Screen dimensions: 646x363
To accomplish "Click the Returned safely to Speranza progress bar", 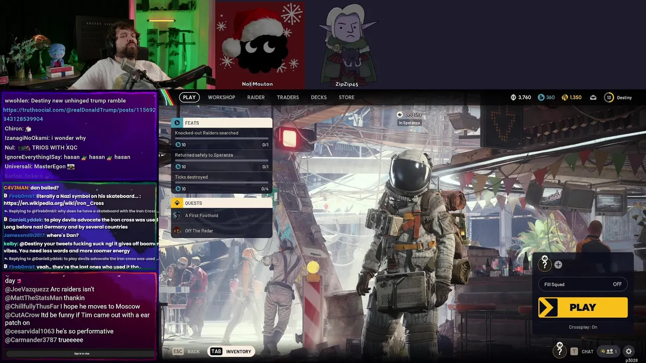I will click(222, 160).
